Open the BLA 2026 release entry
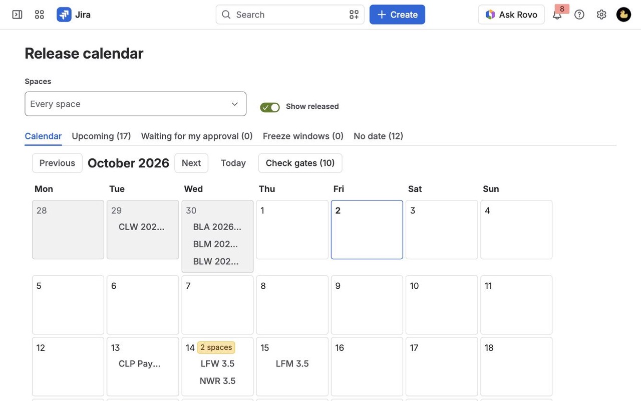The image size is (641, 401). pos(217,227)
